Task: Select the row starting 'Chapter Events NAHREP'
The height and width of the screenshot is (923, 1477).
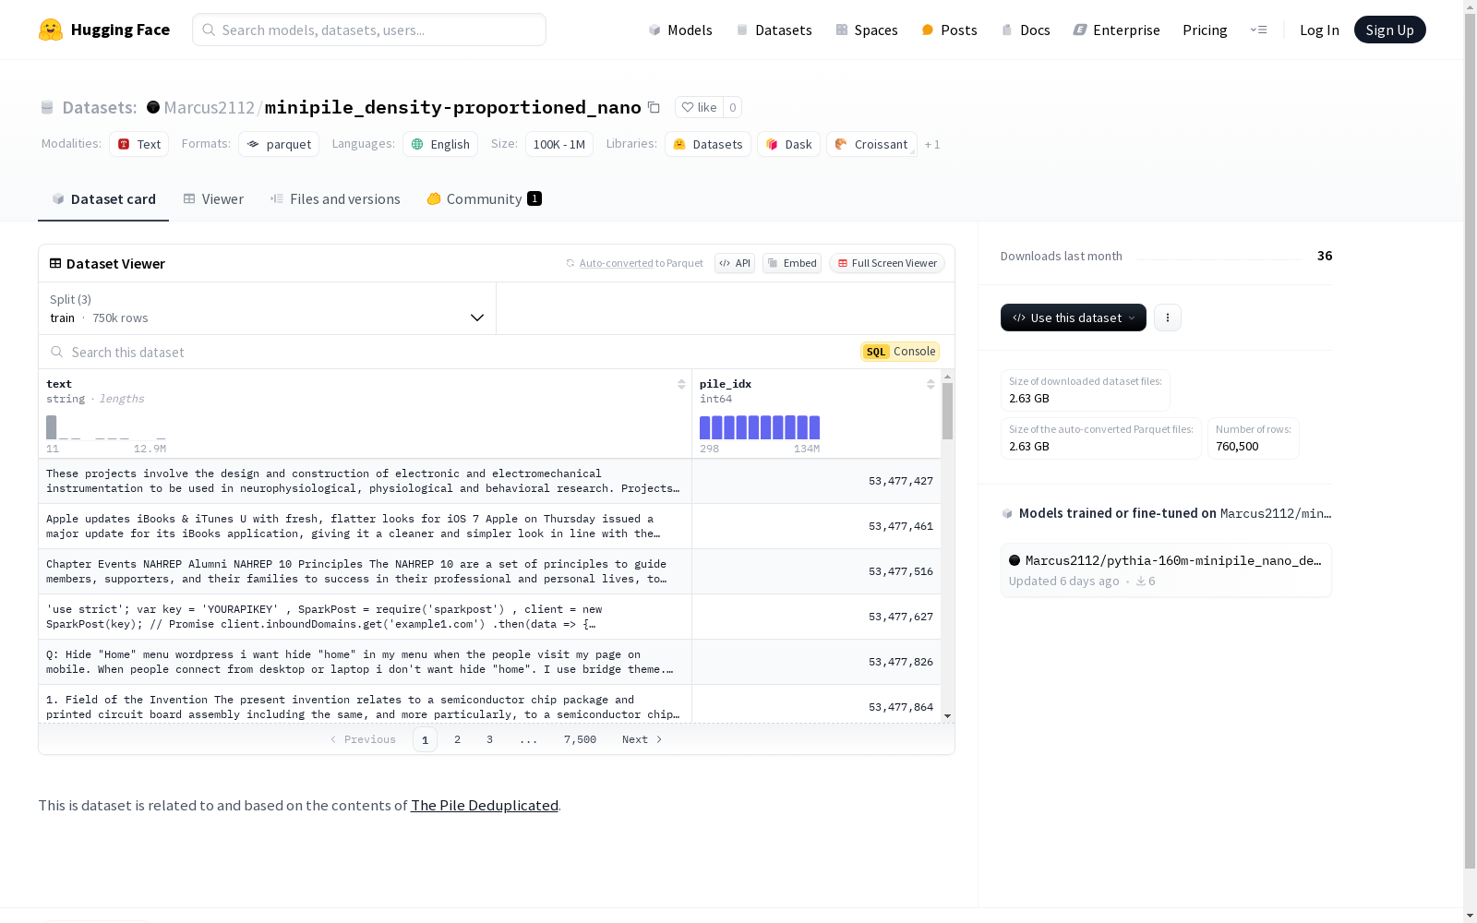Action: tap(489, 571)
